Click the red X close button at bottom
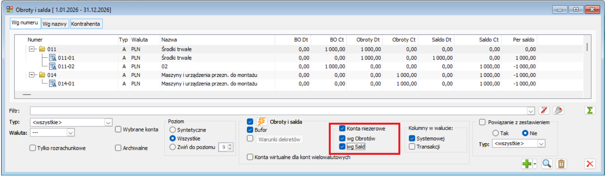The image size is (606, 177). (x=590, y=164)
